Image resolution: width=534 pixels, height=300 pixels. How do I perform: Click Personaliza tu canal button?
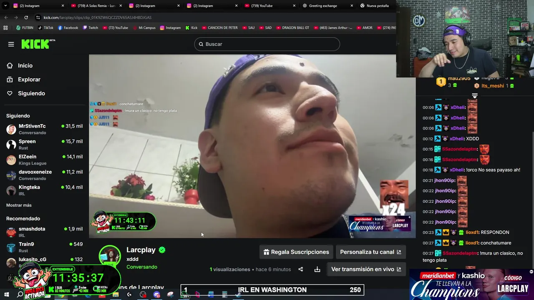click(370, 252)
